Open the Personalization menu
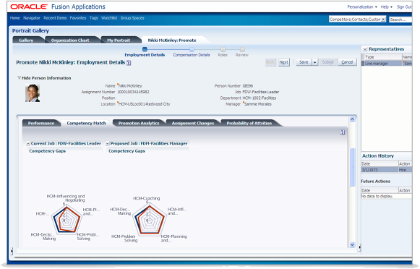This screenshot has height=269, width=420. point(362,7)
